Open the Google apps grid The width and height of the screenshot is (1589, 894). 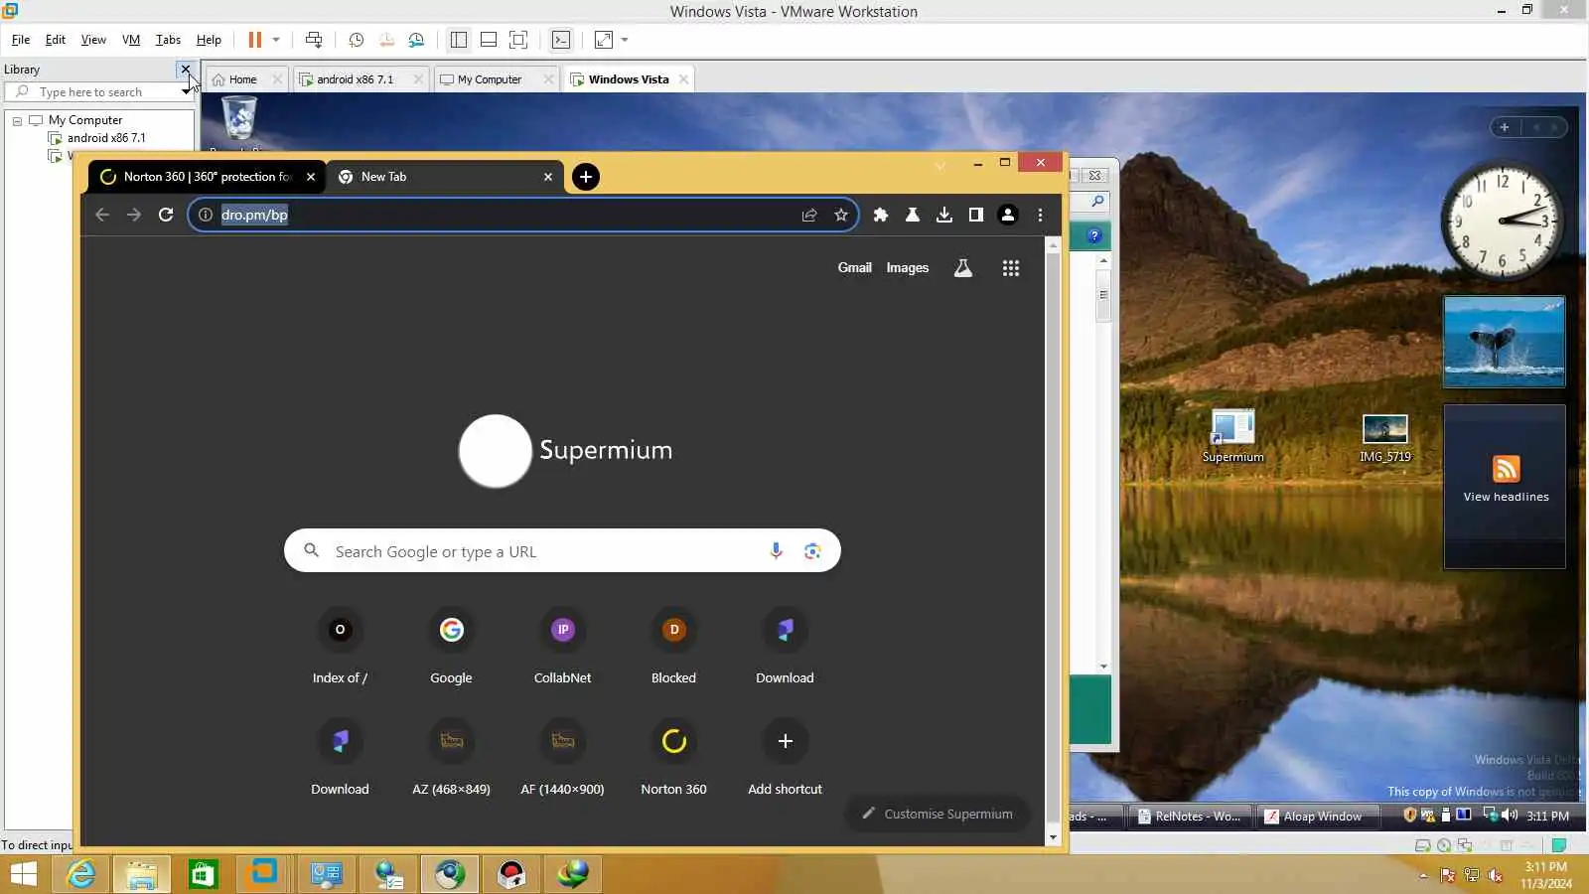(1011, 268)
